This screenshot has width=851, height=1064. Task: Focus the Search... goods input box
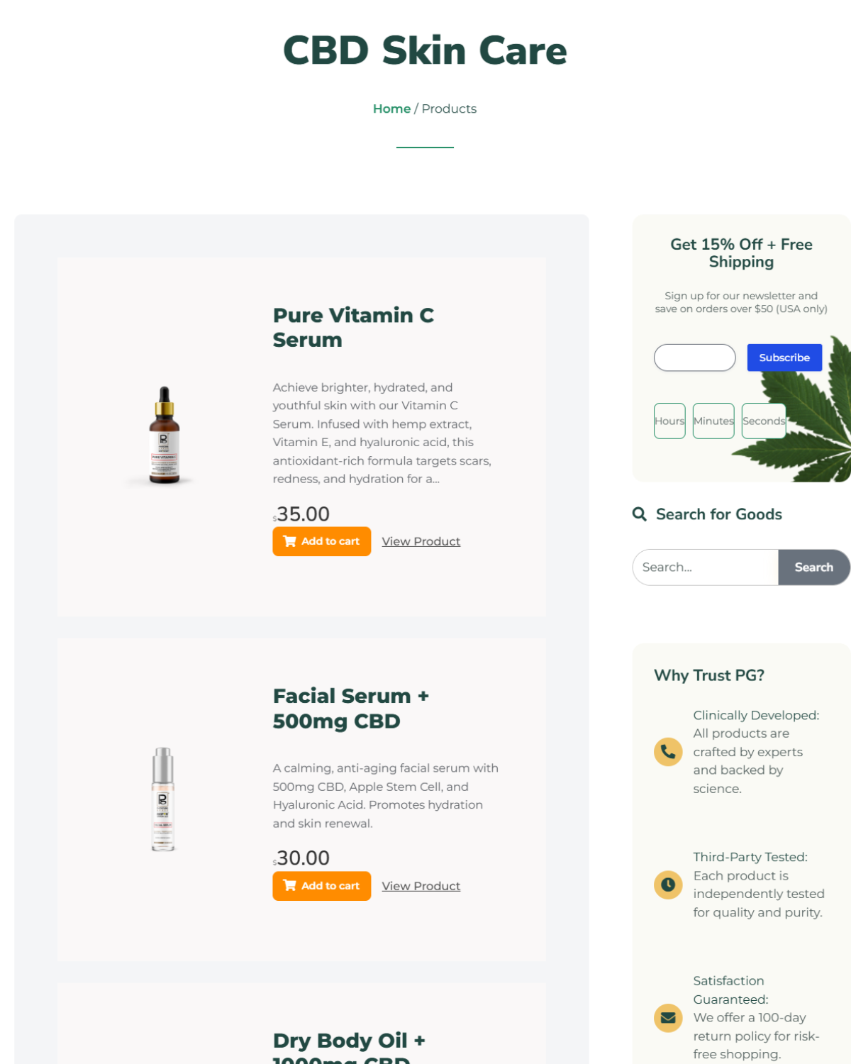[706, 567]
